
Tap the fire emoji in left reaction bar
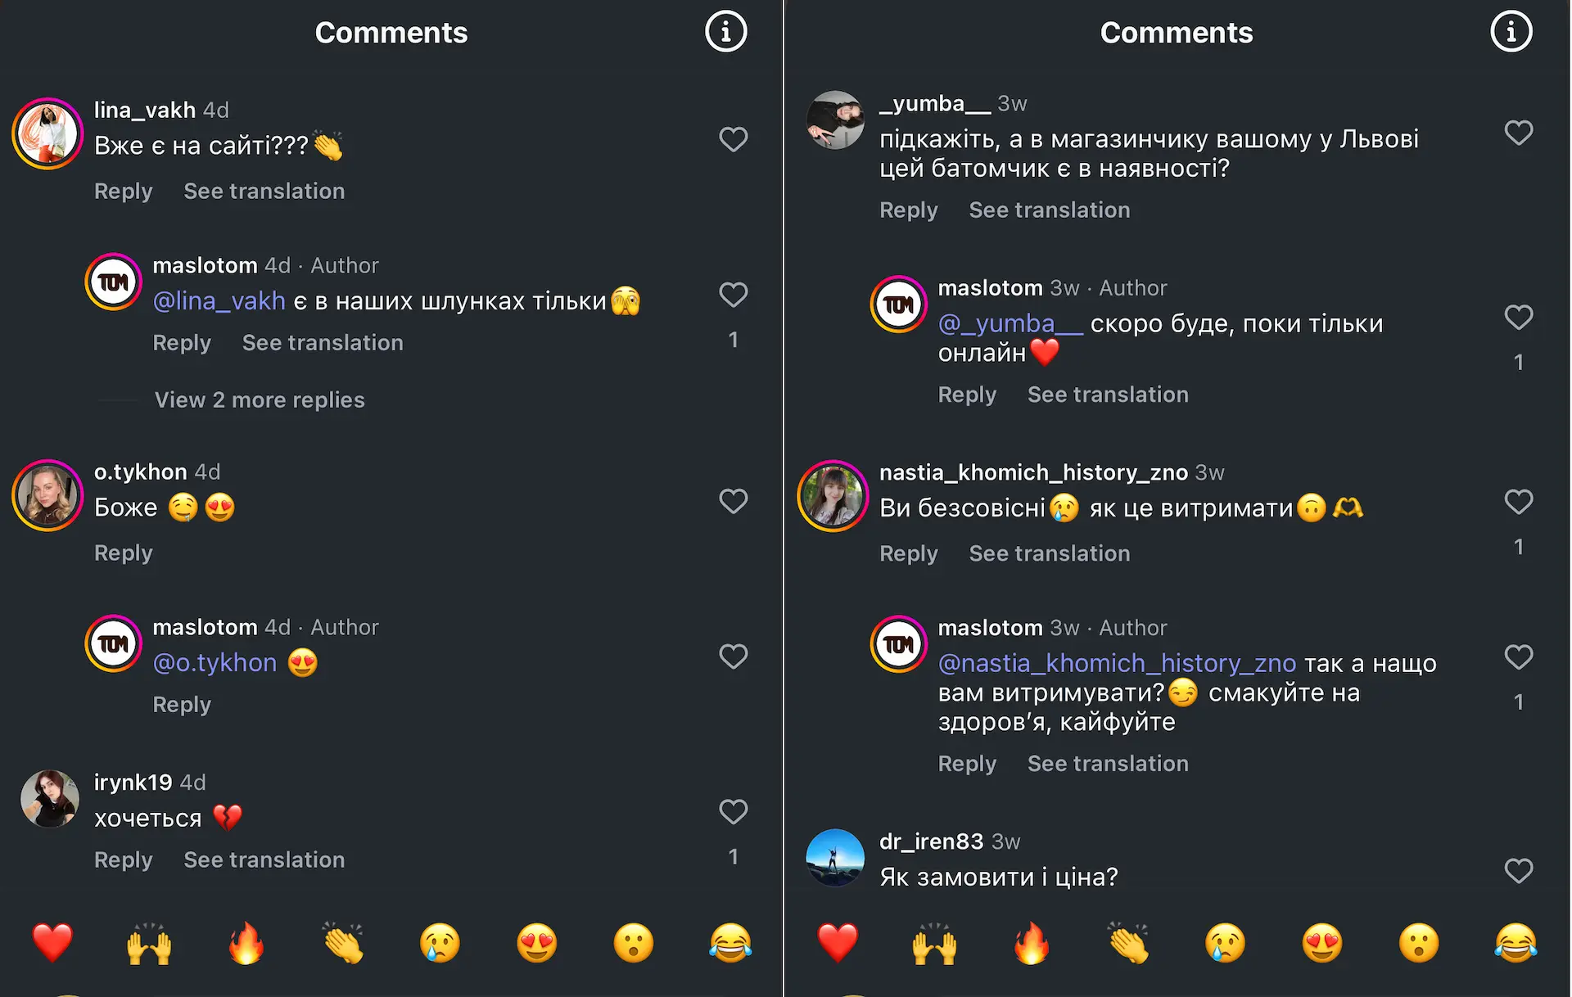point(246,943)
